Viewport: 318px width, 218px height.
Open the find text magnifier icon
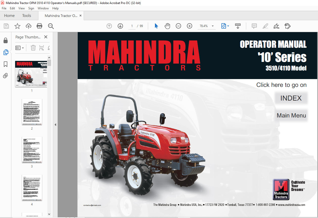[51, 26]
